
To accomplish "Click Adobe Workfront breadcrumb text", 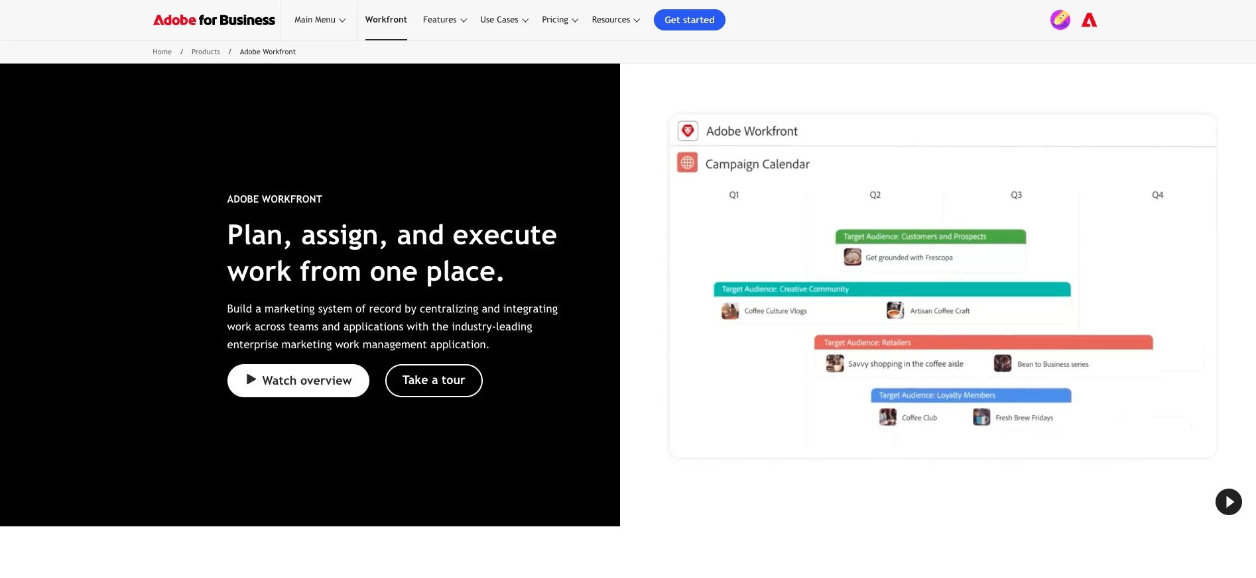I will click(x=268, y=52).
